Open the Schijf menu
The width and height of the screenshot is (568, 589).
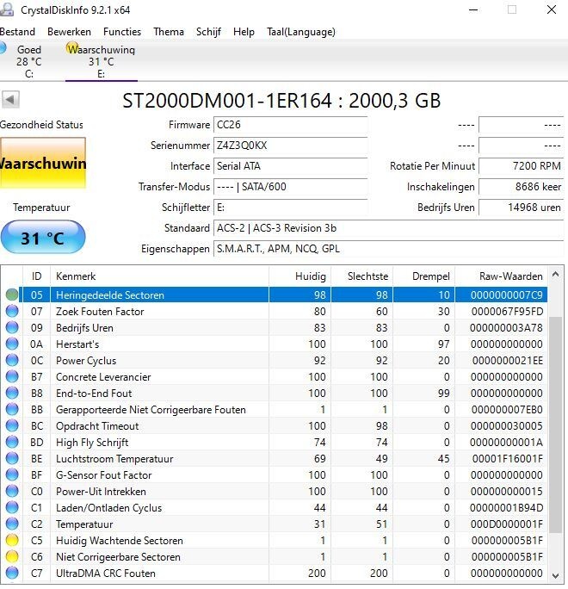click(x=208, y=32)
